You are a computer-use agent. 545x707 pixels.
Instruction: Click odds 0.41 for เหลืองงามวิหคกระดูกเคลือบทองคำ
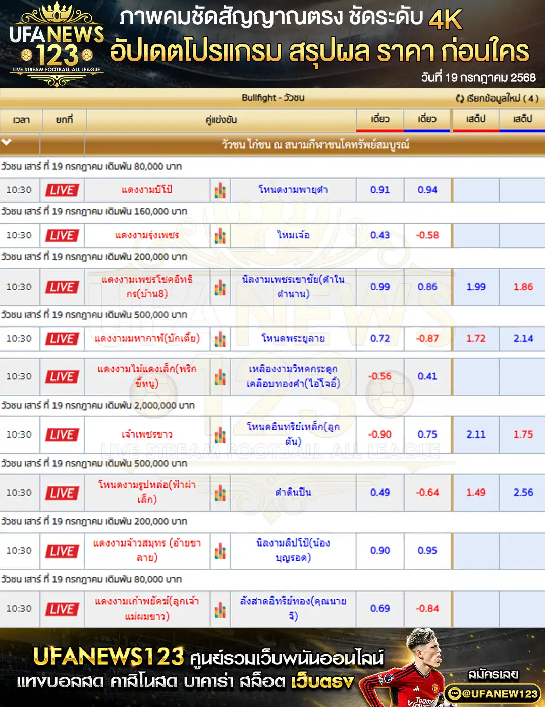coord(427,376)
